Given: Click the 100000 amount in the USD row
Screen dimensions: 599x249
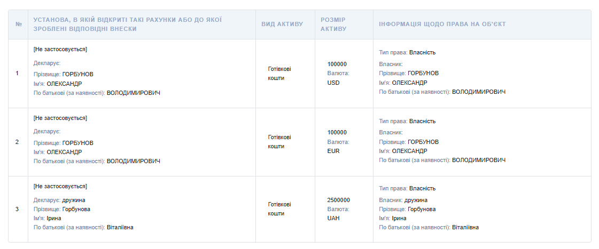Looking at the screenshot, I should pyautogui.click(x=337, y=64).
